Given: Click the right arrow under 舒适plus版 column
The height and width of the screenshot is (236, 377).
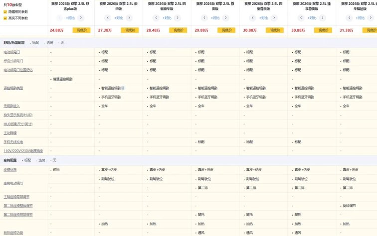Looking at the screenshot, I should 82,18.
